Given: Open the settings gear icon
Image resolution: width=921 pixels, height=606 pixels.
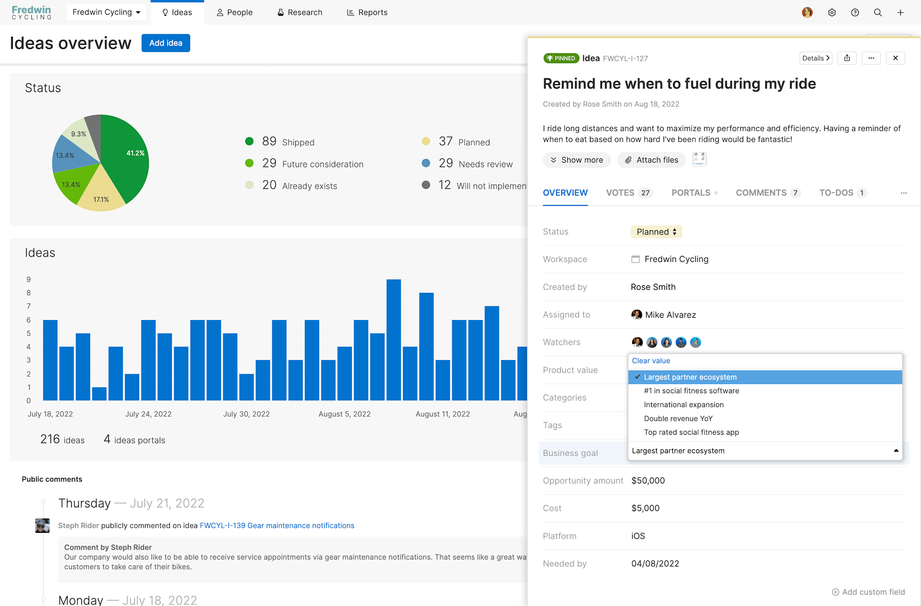Looking at the screenshot, I should coord(832,12).
